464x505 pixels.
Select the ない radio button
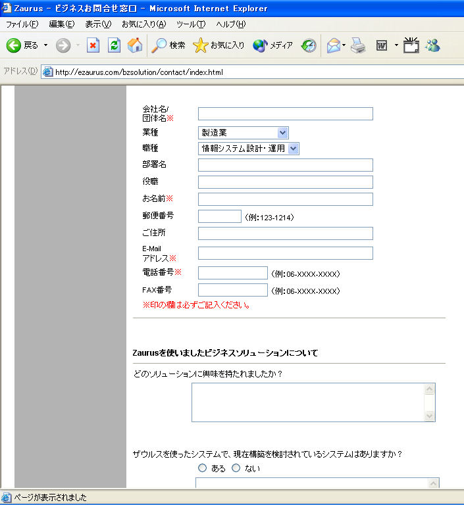236,468
